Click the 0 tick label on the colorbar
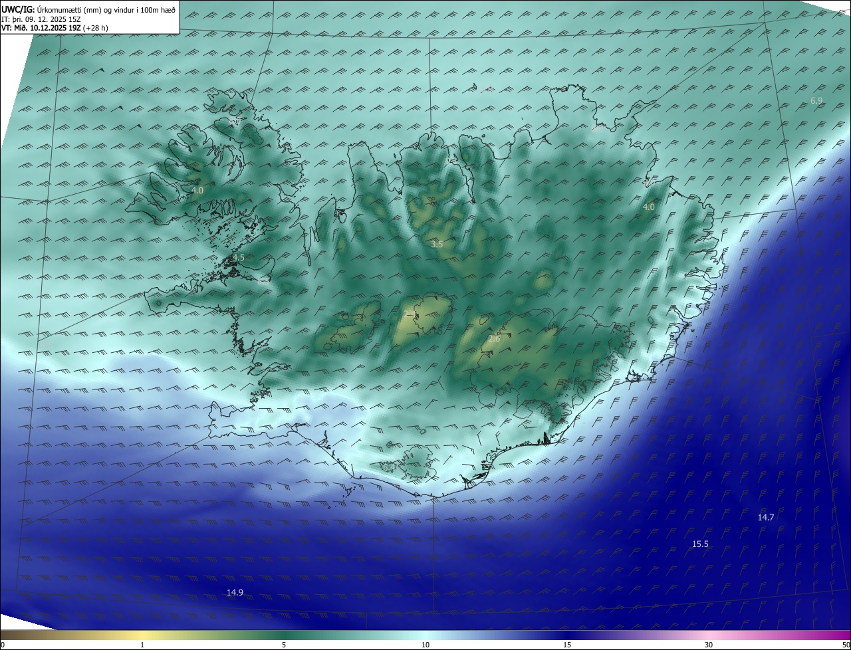Viewport: 851px width, 650px height. [3, 645]
